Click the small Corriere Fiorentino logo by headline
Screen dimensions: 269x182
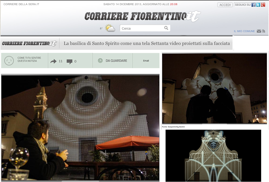[29, 43]
